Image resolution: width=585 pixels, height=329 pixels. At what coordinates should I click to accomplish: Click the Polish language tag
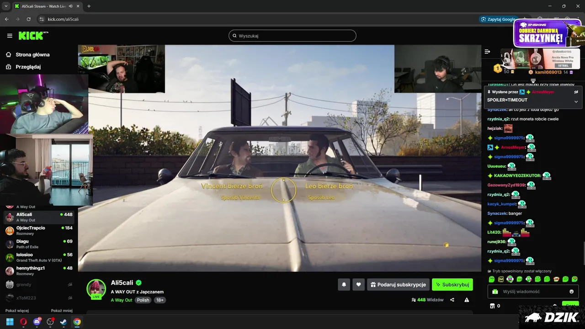click(143, 300)
